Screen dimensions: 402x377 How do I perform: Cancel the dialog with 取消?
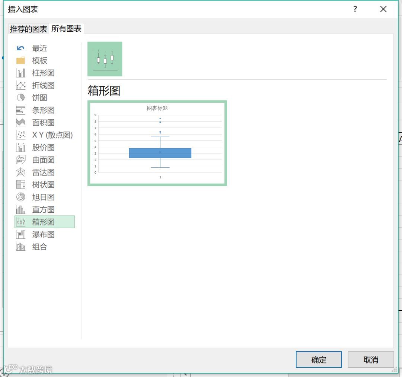[x=371, y=359]
